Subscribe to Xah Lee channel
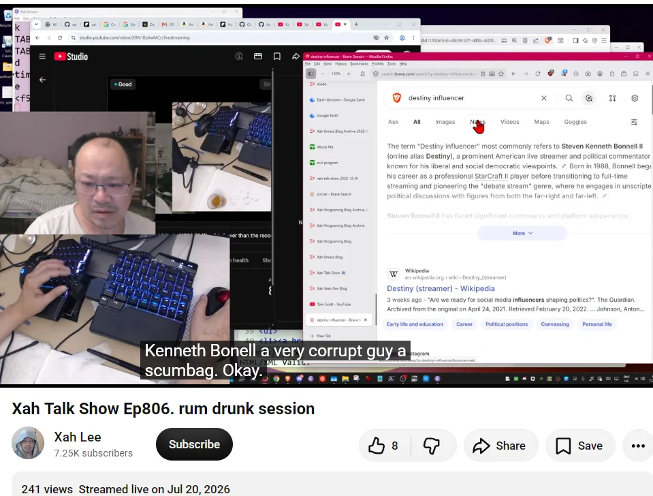 click(194, 444)
